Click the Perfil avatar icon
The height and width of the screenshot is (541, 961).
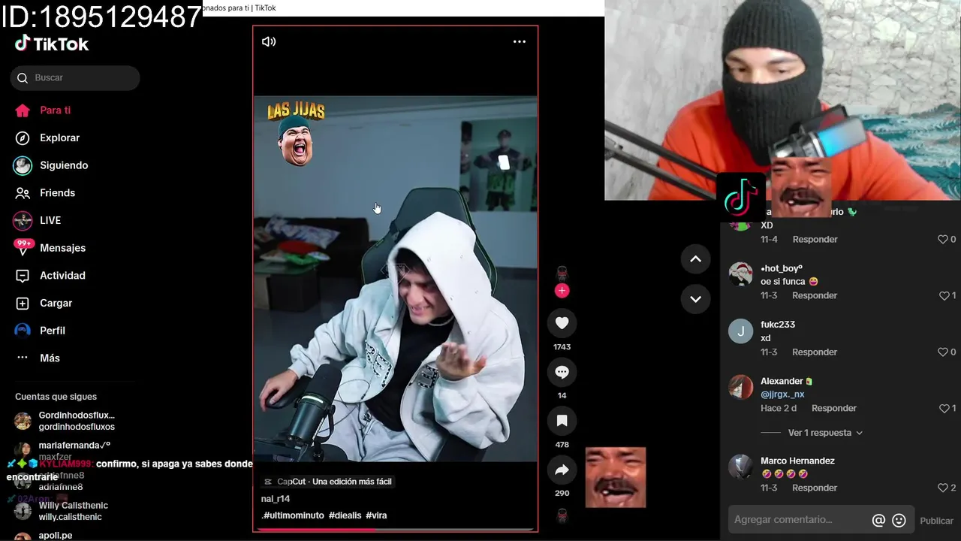[x=23, y=331]
